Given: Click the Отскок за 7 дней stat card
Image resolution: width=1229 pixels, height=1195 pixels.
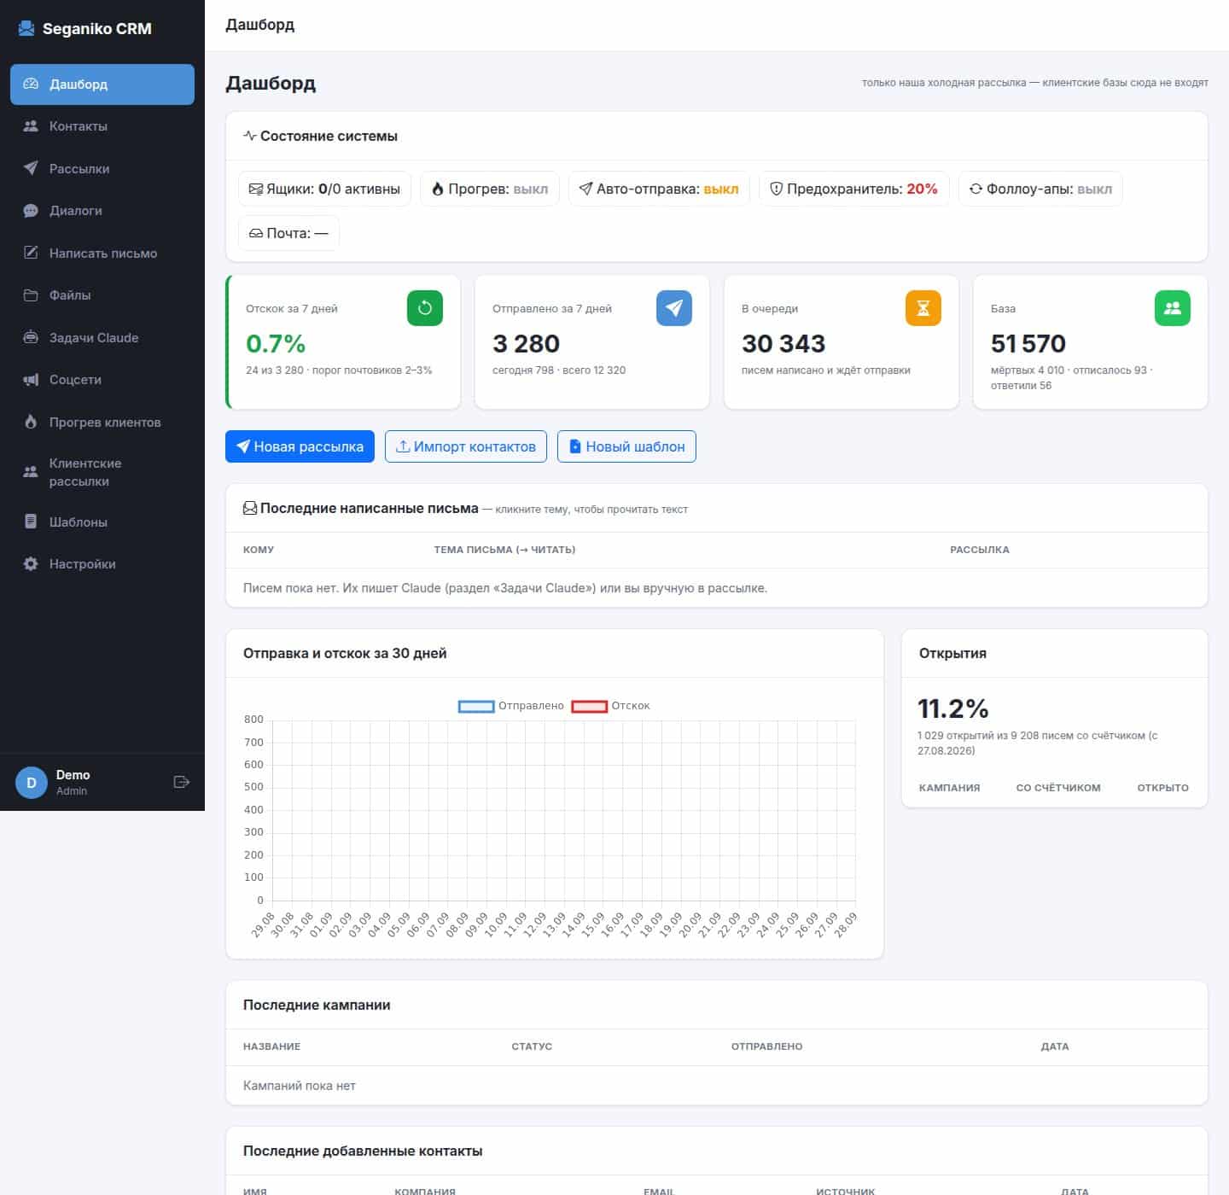Looking at the screenshot, I should tap(343, 342).
